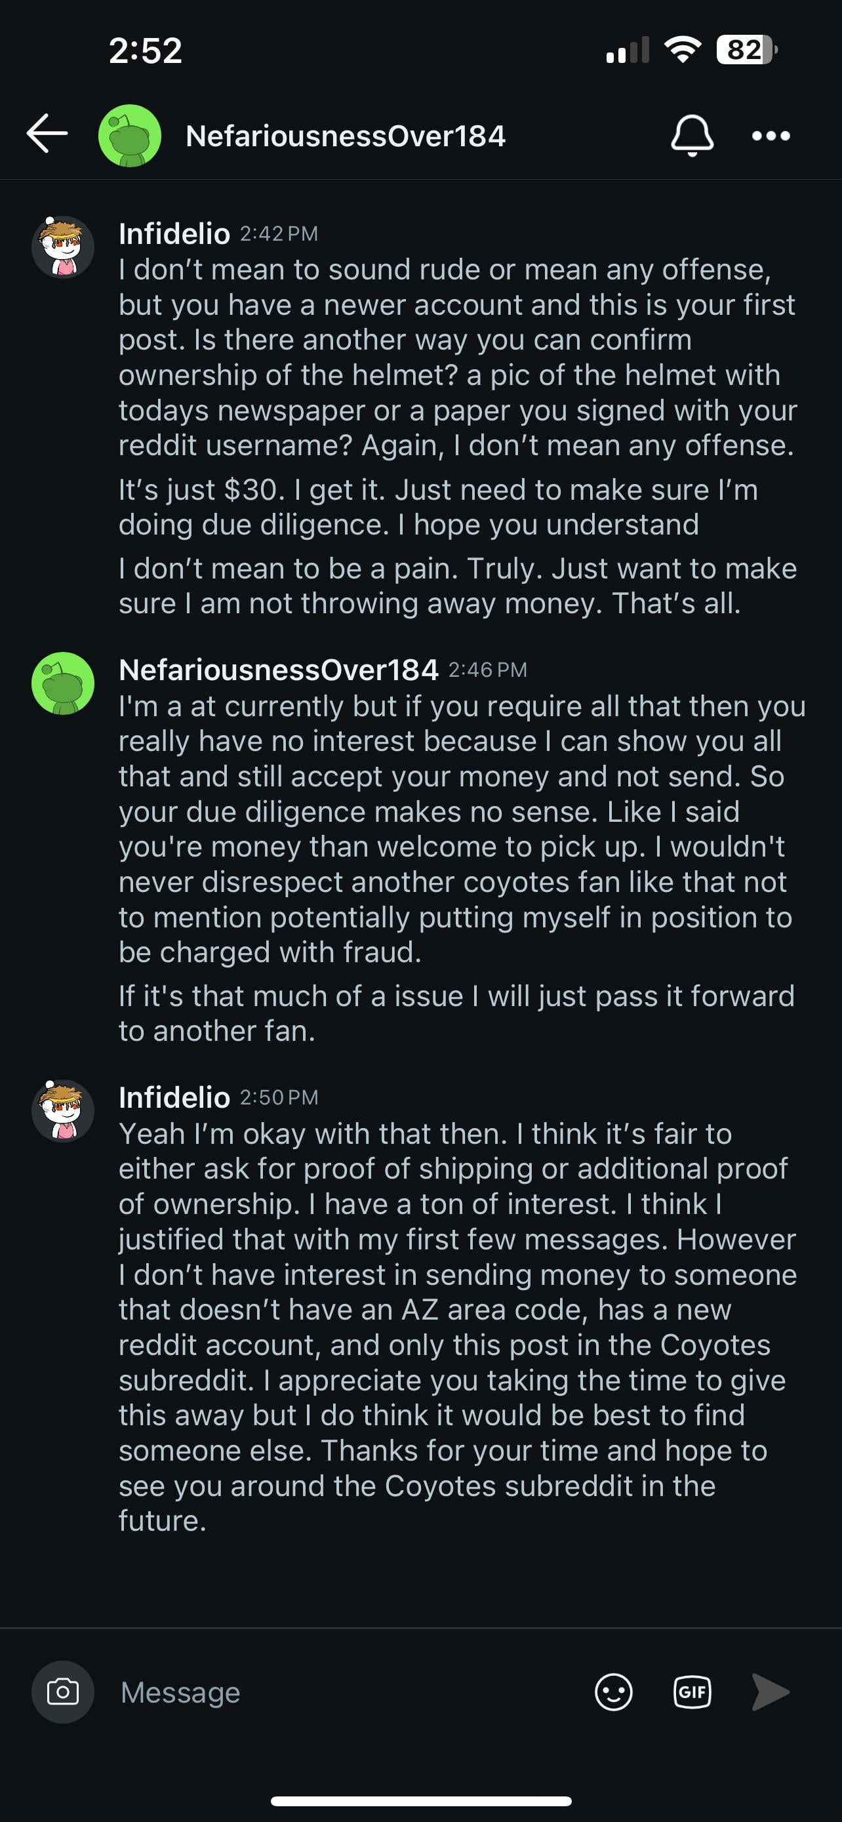This screenshot has height=1822, width=842.
Task: Tap Infidelio avatar on 2:50 PM message
Action: click(63, 1111)
